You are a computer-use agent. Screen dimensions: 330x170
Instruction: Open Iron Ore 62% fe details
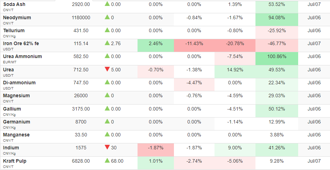[21, 44]
